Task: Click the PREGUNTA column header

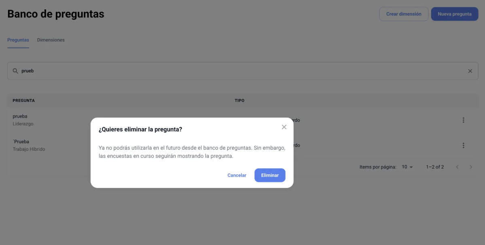Action: (23, 101)
